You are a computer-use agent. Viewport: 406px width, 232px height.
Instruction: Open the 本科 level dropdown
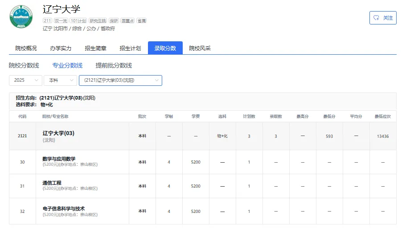[60, 80]
